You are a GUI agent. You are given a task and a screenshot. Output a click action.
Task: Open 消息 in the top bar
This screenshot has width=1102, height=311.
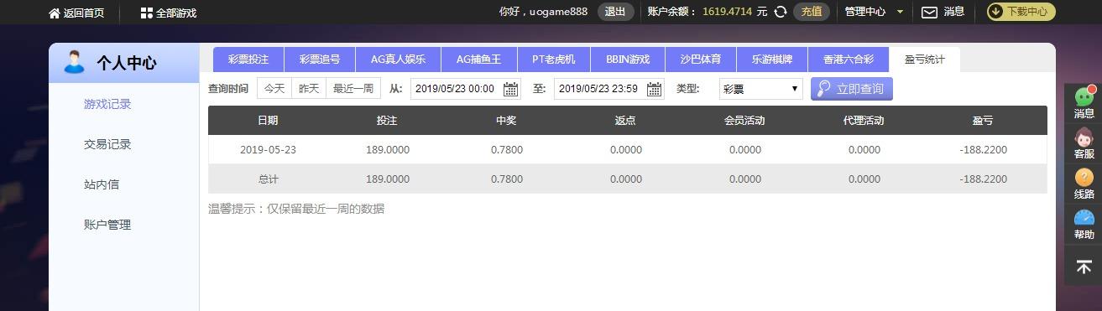(x=954, y=12)
